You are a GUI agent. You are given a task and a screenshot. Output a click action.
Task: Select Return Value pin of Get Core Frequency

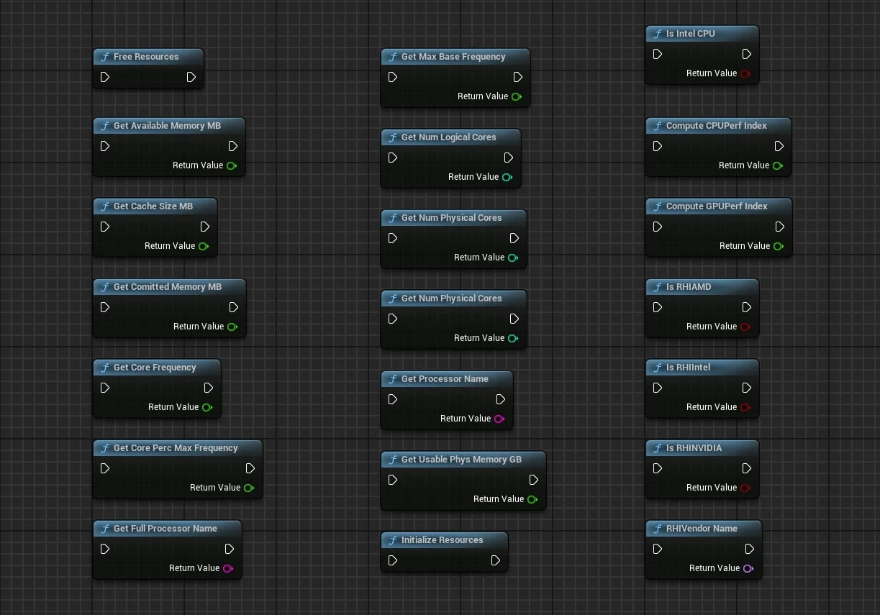207,407
